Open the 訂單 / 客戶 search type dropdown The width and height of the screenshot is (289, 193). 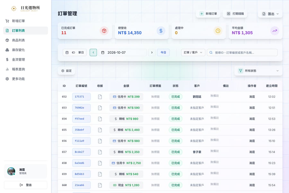pyautogui.click(x=193, y=52)
